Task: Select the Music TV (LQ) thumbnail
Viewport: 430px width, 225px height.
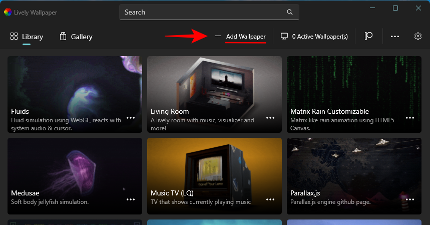Action: click(214, 176)
